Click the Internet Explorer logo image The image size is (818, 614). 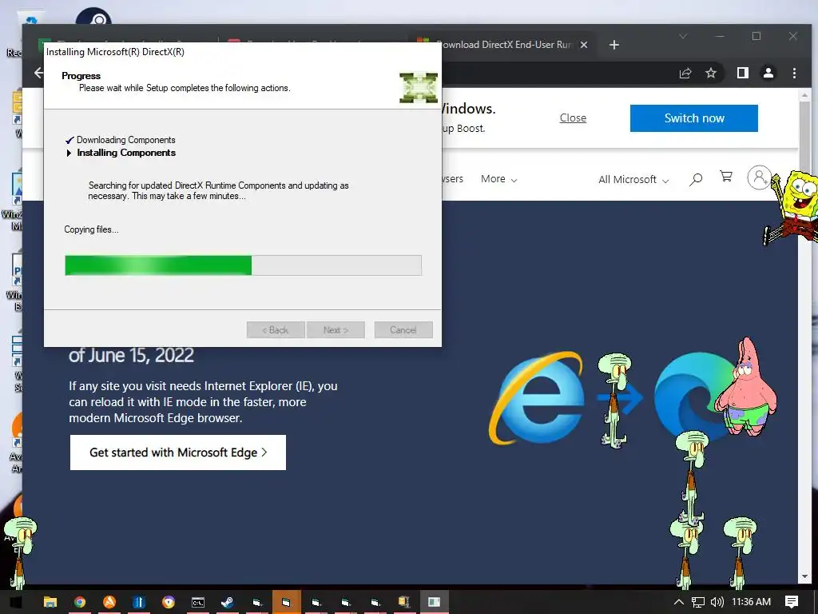click(x=536, y=398)
